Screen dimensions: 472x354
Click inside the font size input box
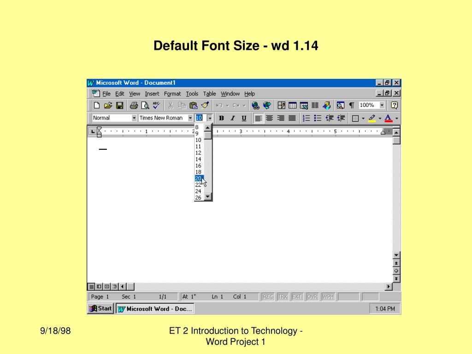click(x=201, y=118)
